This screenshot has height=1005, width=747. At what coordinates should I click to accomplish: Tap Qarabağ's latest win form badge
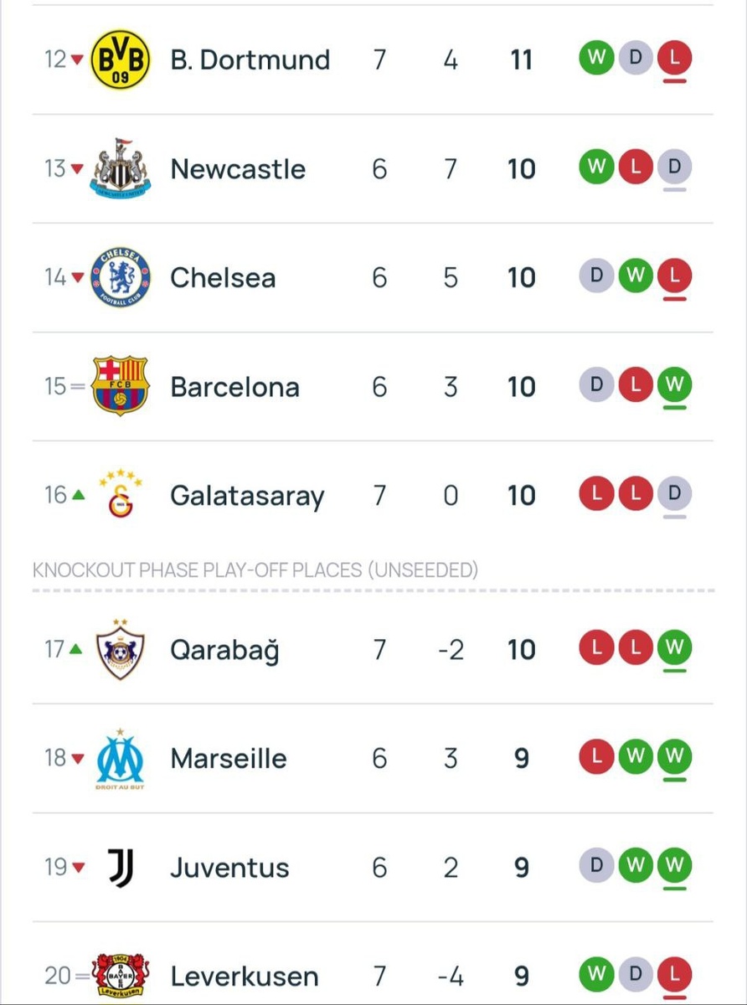tap(673, 649)
